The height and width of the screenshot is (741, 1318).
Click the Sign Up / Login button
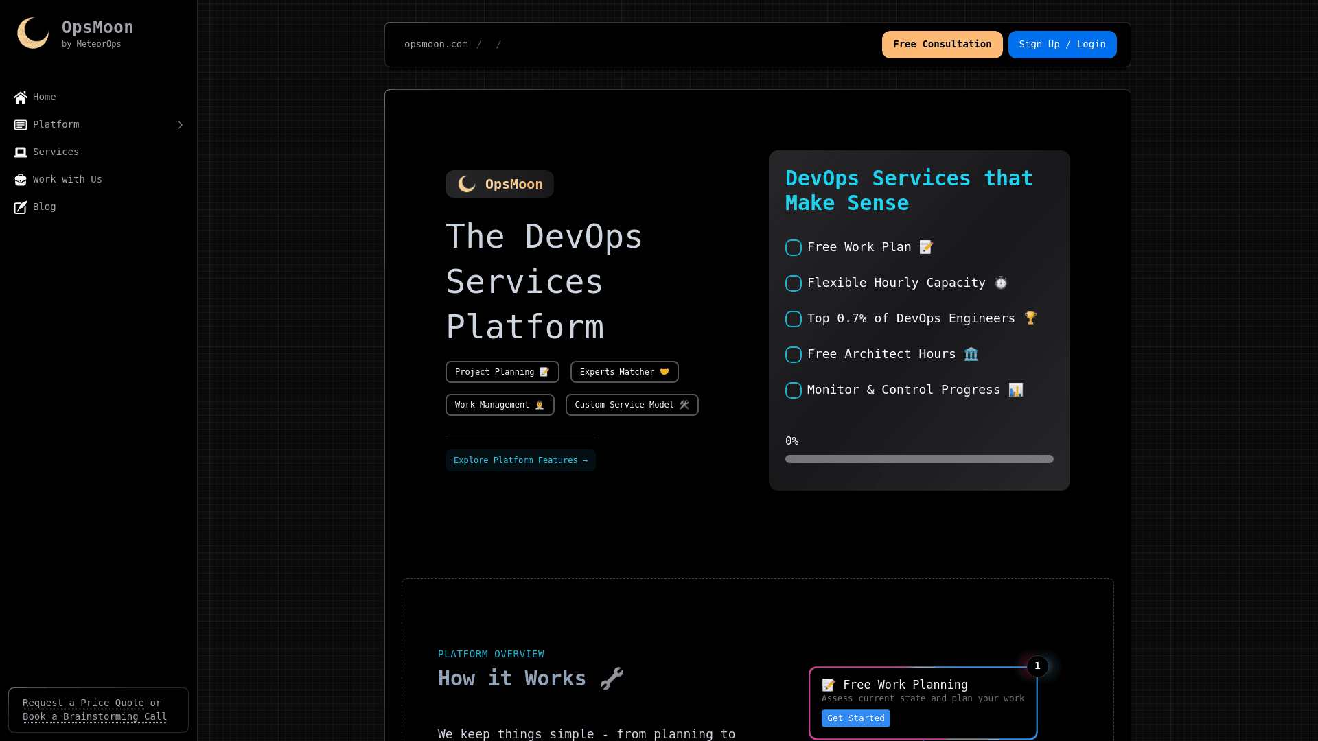click(x=1062, y=44)
